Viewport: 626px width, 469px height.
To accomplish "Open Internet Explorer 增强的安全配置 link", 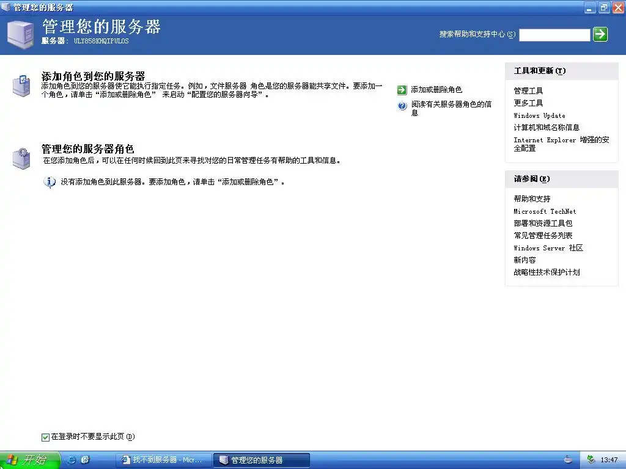I will [x=561, y=144].
